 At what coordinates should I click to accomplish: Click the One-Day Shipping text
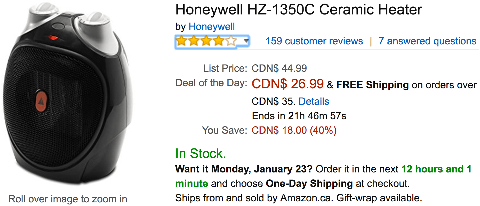click(309, 184)
